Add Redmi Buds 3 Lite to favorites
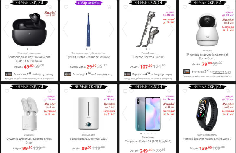Viewport: 236px width, 153px height. 7,7
